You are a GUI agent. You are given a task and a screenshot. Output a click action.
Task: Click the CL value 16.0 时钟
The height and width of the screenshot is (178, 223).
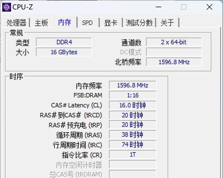pos(133,105)
